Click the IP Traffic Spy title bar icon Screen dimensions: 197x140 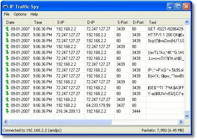pos(6,7)
